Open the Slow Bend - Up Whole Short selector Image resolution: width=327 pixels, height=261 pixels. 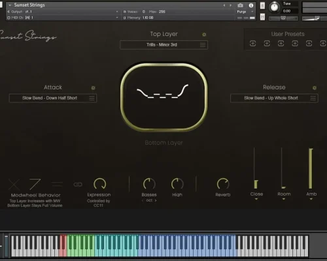pyautogui.click(x=274, y=98)
